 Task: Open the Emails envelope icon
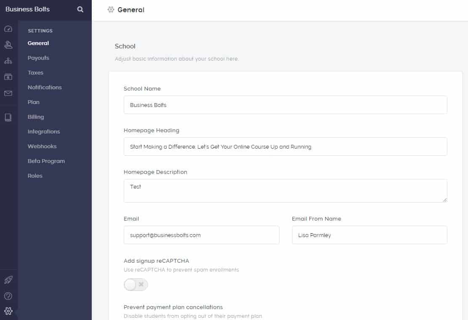pyautogui.click(x=8, y=93)
